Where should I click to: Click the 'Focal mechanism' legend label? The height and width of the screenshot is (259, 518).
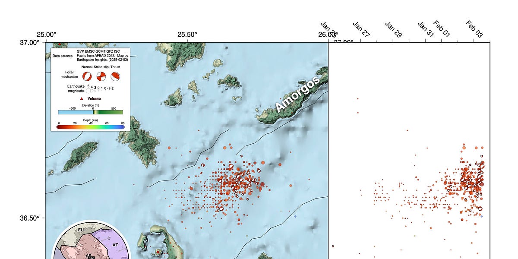[x=69, y=74]
